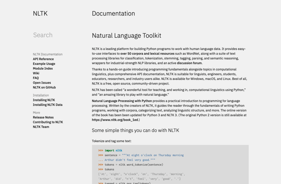Open the FAQ page
Screen dimensions: 281x184
tap(36, 78)
